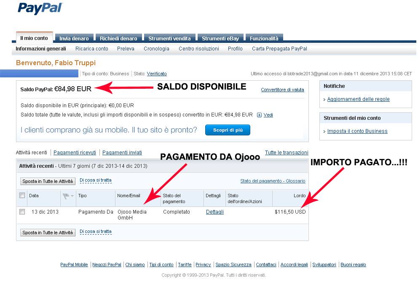Open the Funzionalità tab
The width and height of the screenshot is (418, 283).
click(264, 39)
